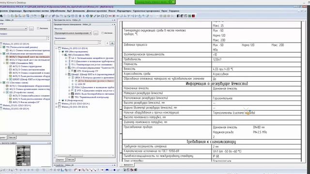
Task: Click the green remote viewing bar at top
Action: tap(155, 2)
